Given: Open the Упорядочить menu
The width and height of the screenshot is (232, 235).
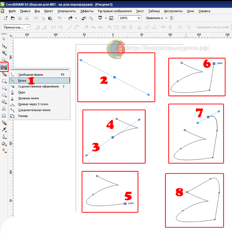Looking at the screenshot, I should (x=67, y=11).
